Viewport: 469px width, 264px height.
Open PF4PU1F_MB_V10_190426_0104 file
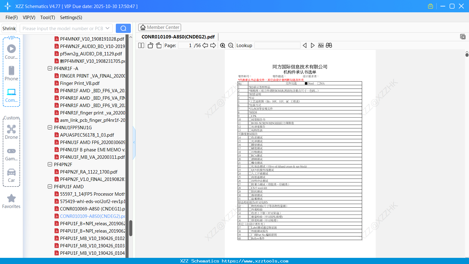pos(92,253)
